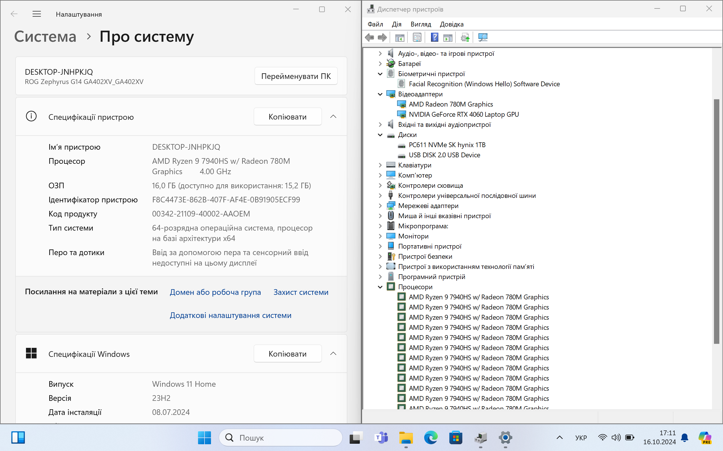Select AMD Radeon 780M Graphics adapter

click(450, 104)
